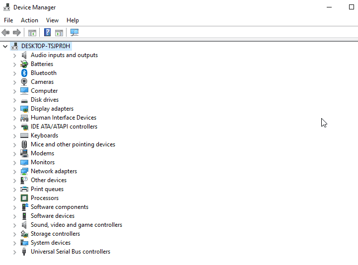358x265 pixels.
Task: Open the Action menu
Action: click(29, 20)
